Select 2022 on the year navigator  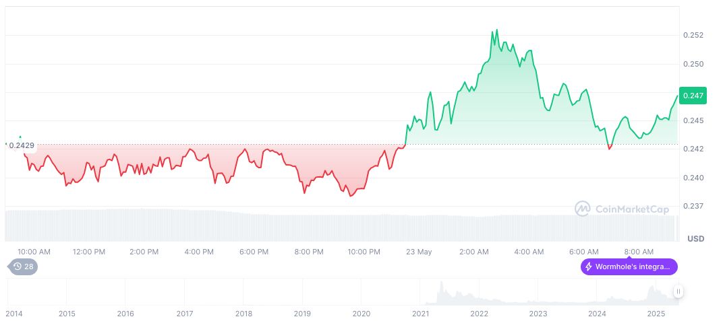[x=480, y=314]
